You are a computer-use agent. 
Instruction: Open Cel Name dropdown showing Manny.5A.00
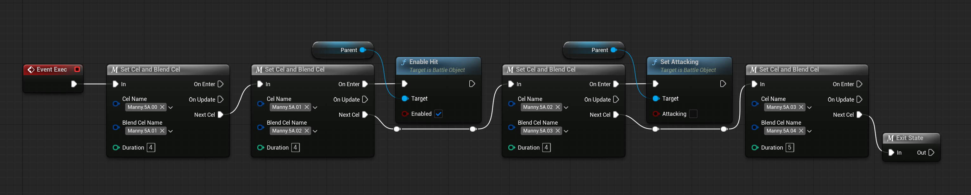tap(171, 107)
